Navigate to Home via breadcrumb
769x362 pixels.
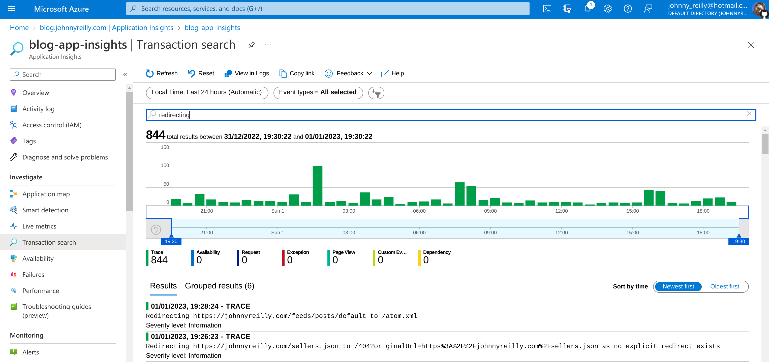19,27
